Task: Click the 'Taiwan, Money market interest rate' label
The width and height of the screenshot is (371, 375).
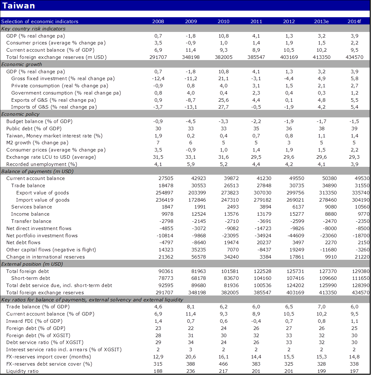Action: click(x=54, y=136)
